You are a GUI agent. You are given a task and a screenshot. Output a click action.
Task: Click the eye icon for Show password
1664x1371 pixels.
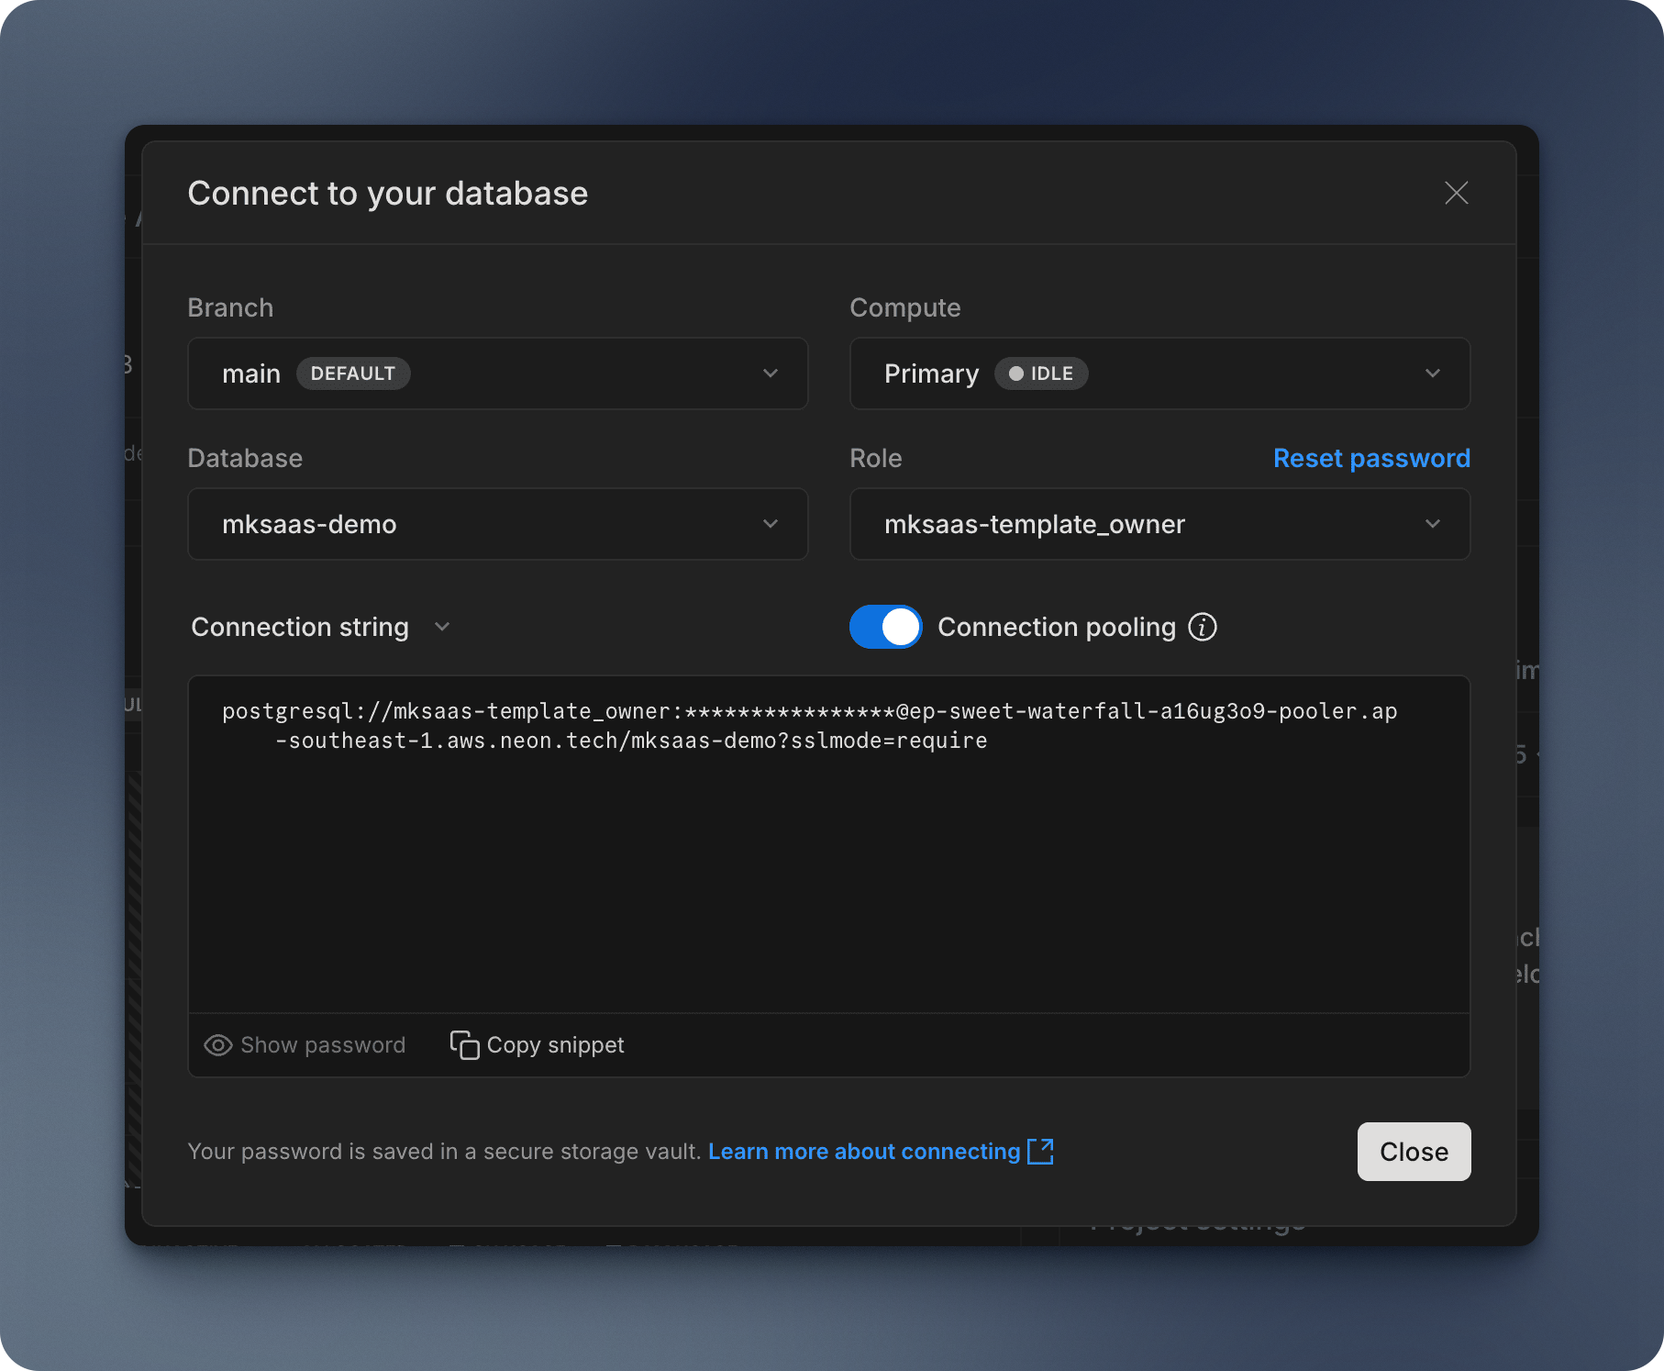pyautogui.click(x=217, y=1045)
